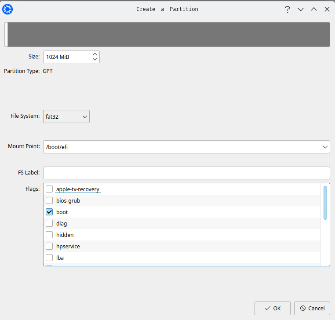Enable the hidden flag checkbox
The height and width of the screenshot is (320, 335).
tap(49, 235)
